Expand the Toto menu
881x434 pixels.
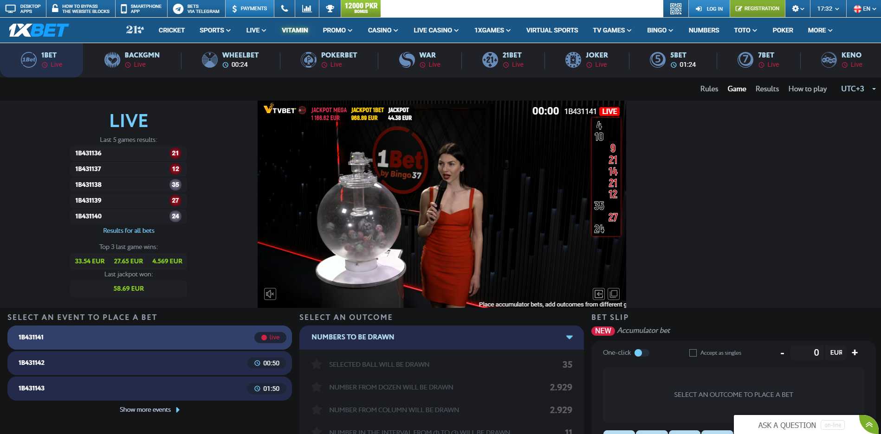click(745, 30)
